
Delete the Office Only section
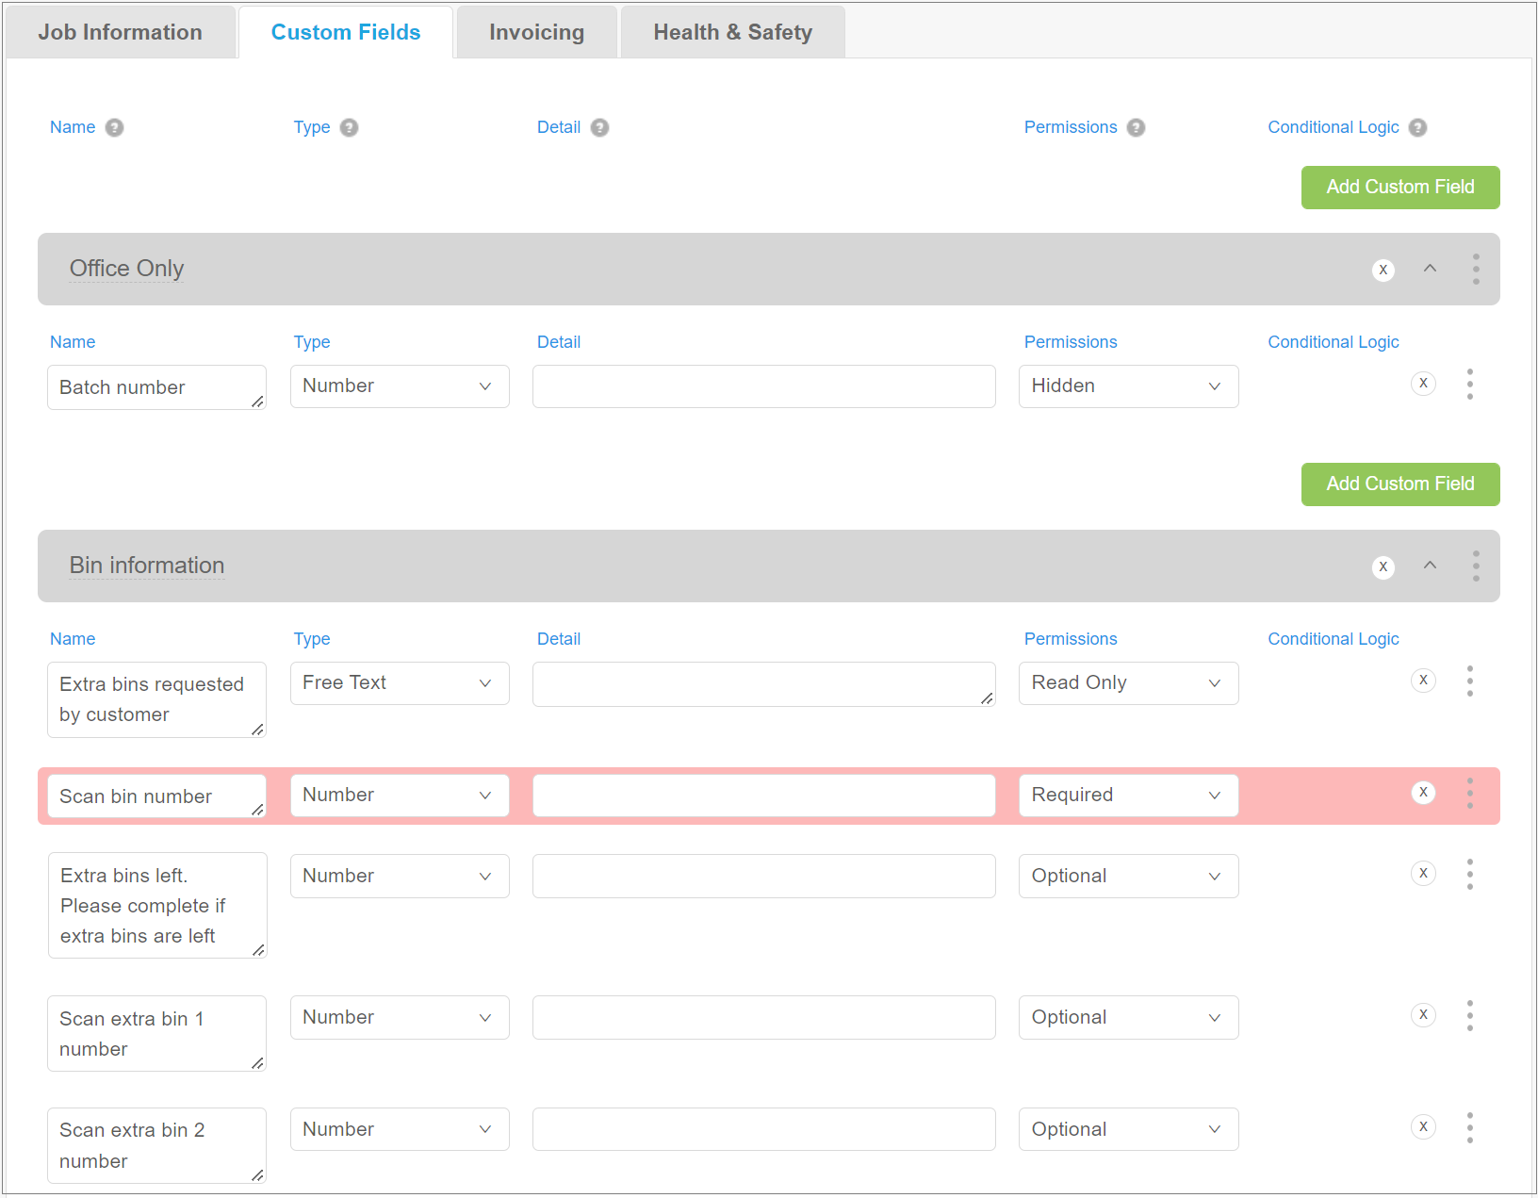(x=1383, y=270)
